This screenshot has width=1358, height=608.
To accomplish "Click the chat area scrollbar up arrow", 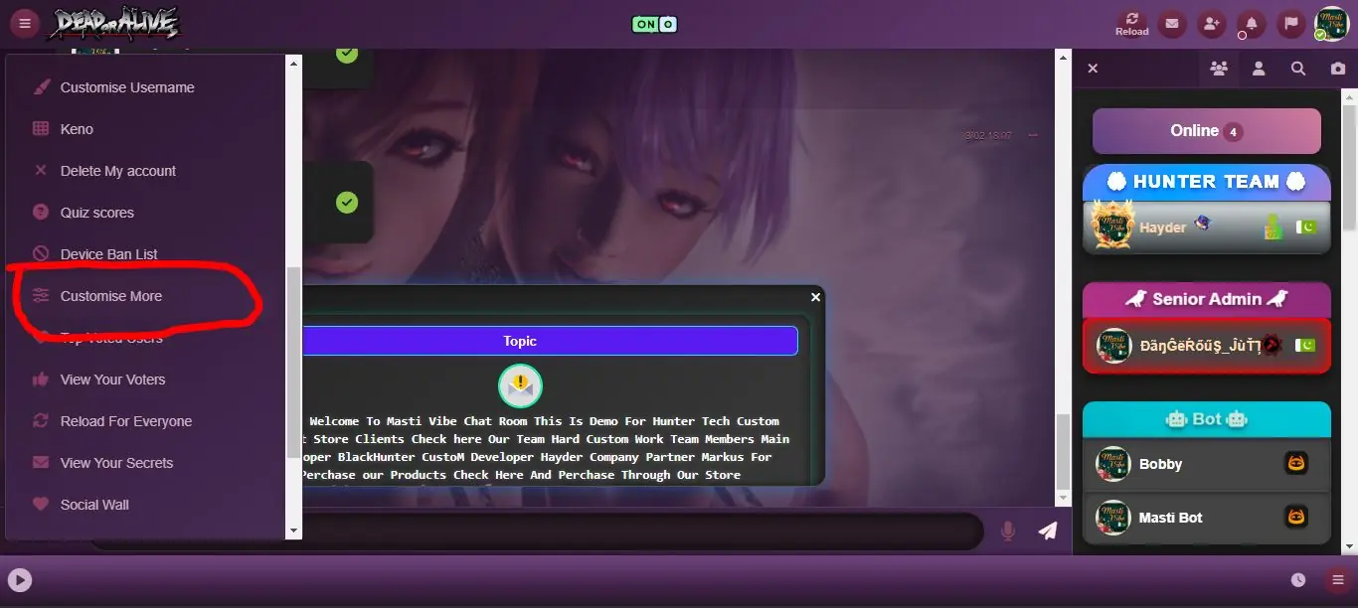I will 1063,59.
